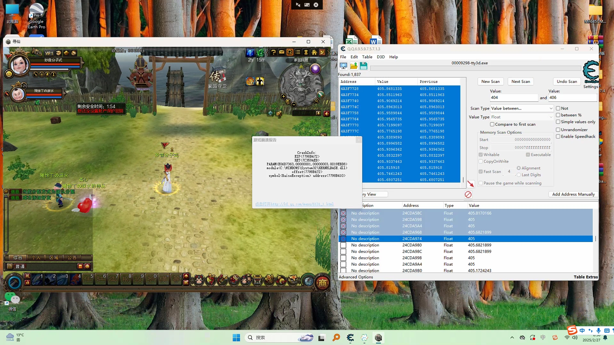The height and width of the screenshot is (345, 614).
Task: Click the chat emoji face icon
Action: [87, 266]
